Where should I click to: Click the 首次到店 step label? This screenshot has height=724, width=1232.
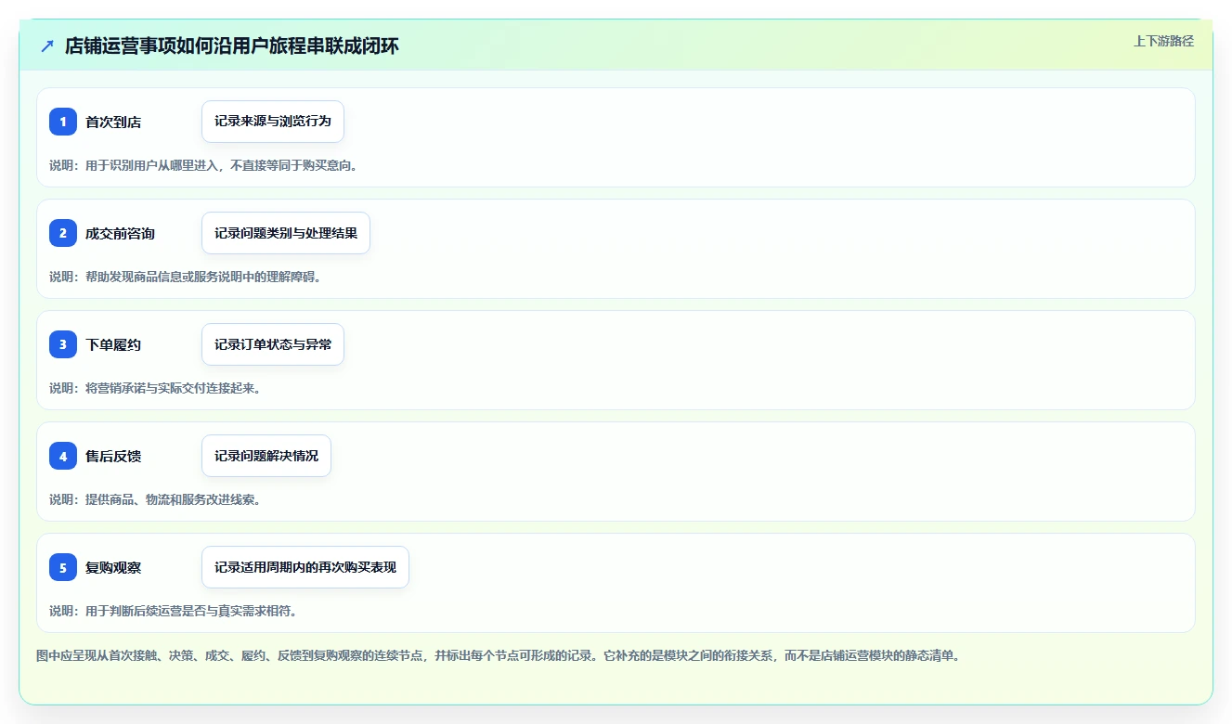point(113,123)
